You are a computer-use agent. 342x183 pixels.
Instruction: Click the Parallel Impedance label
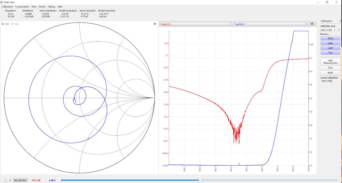(x=68, y=11)
